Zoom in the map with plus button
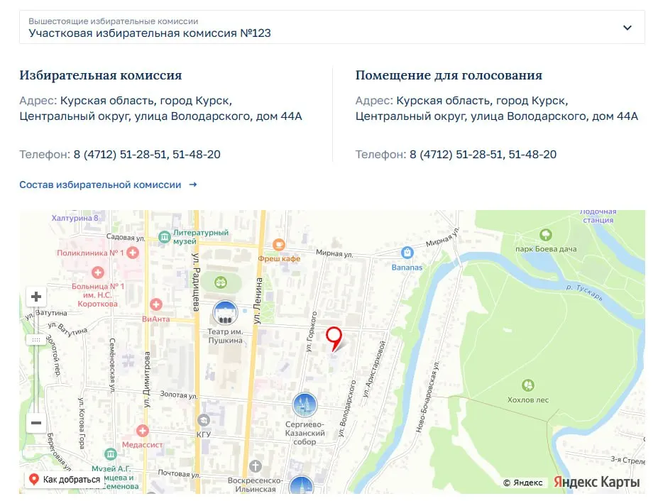This screenshot has width=658, height=501. (x=36, y=297)
